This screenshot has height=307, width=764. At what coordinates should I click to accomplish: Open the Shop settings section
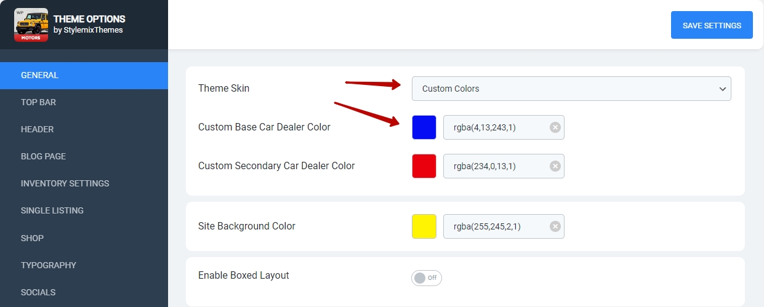pyautogui.click(x=32, y=238)
